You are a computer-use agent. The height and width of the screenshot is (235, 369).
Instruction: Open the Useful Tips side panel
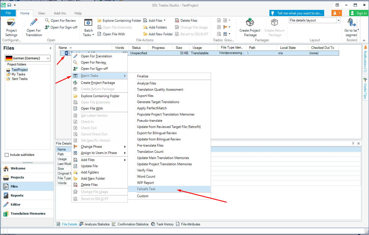click(365, 89)
